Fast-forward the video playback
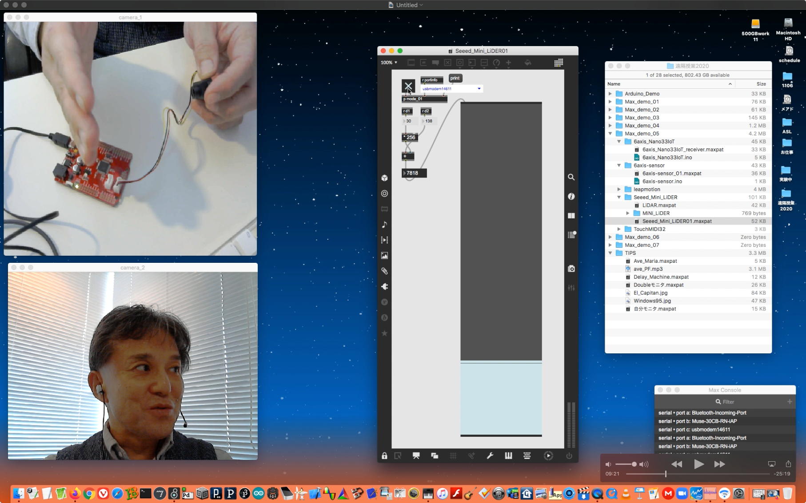The image size is (806, 503). (720, 464)
